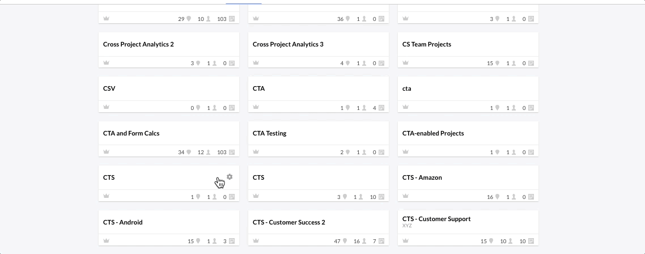Viewport: 645px width, 254px height.
Task: Click forms icon on uppercase CTA project card
Action: click(381, 108)
